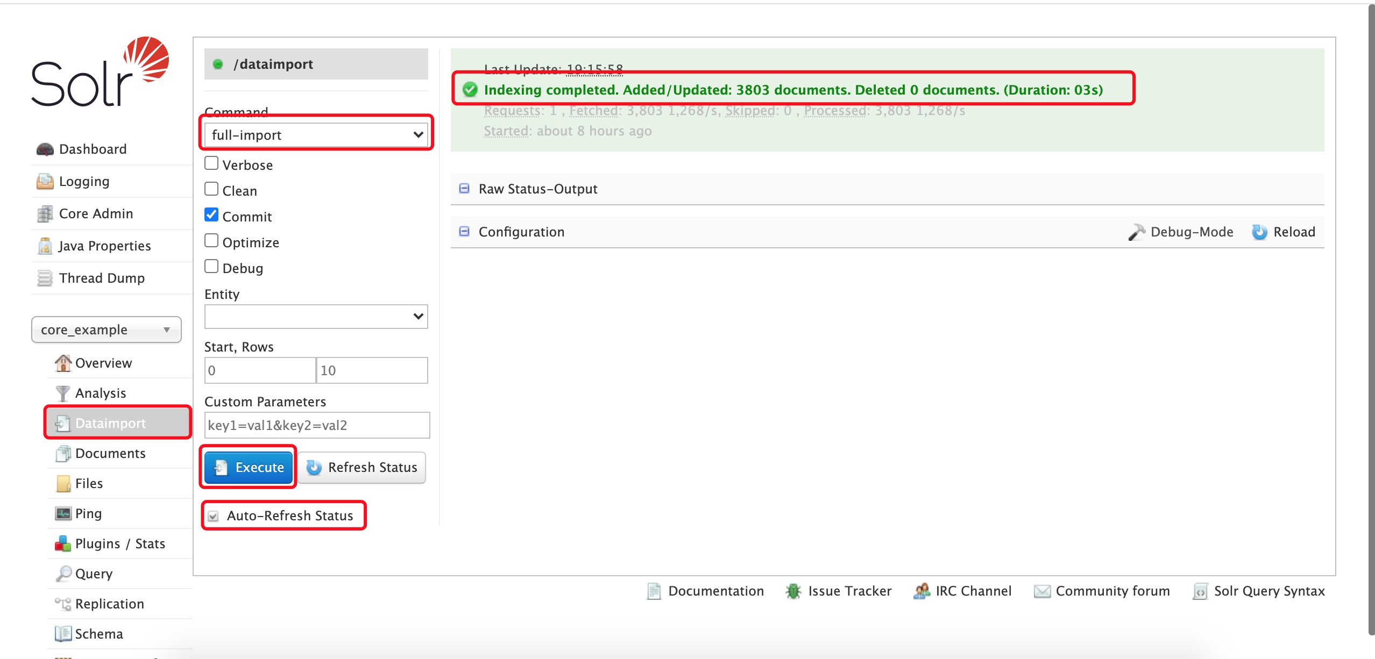Image resolution: width=1375 pixels, height=659 pixels.
Task: Click the Ping monitor icon
Action: tap(63, 514)
